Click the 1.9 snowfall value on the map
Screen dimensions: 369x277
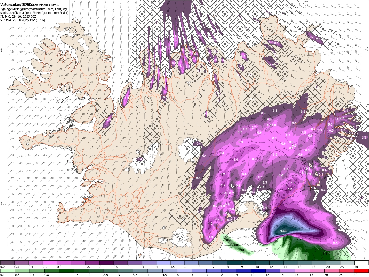(210, 224)
